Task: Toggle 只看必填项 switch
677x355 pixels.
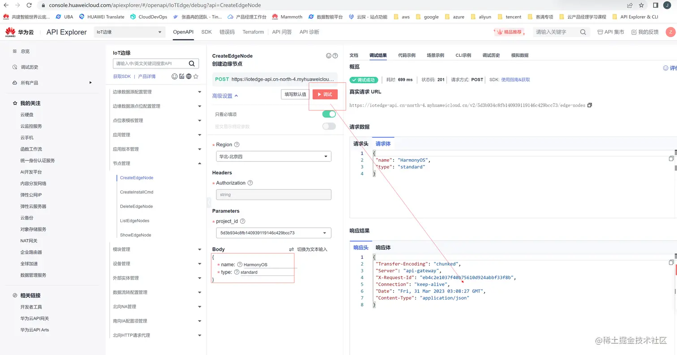Action: tap(329, 114)
